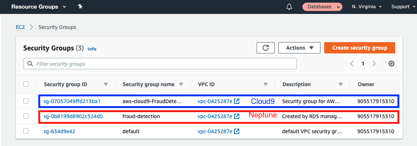The height and width of the screenshot is (146, 417).
Task: Open vpc-0425287e link in Cloud9 row
Action: [x=215, y=101]
